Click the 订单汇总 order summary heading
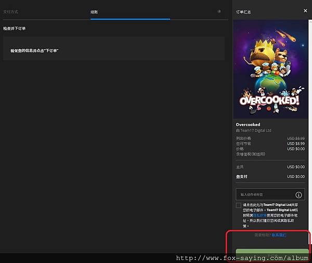This screenshot has width=312, height=263. point(243,12)
